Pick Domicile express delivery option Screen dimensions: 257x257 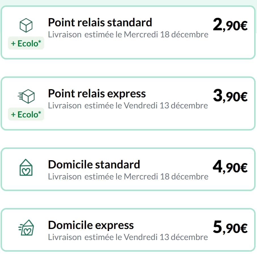tap(128, 230)
